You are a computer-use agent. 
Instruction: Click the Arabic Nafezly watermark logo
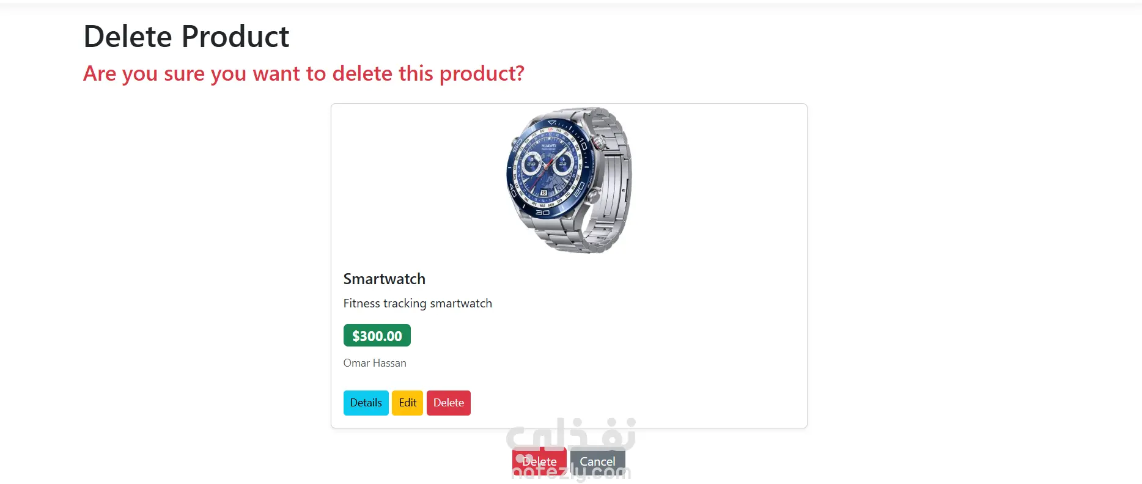pyautogui.click(x=571, y=434)
